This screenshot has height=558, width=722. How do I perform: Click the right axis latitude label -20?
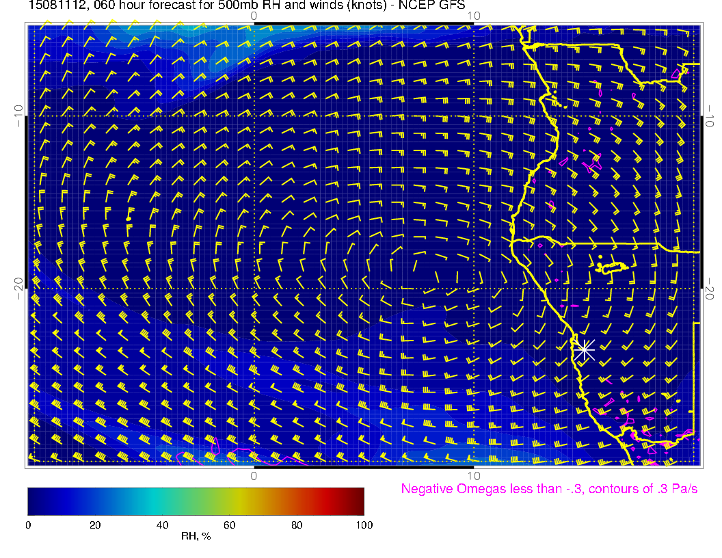tap(710, 289)
